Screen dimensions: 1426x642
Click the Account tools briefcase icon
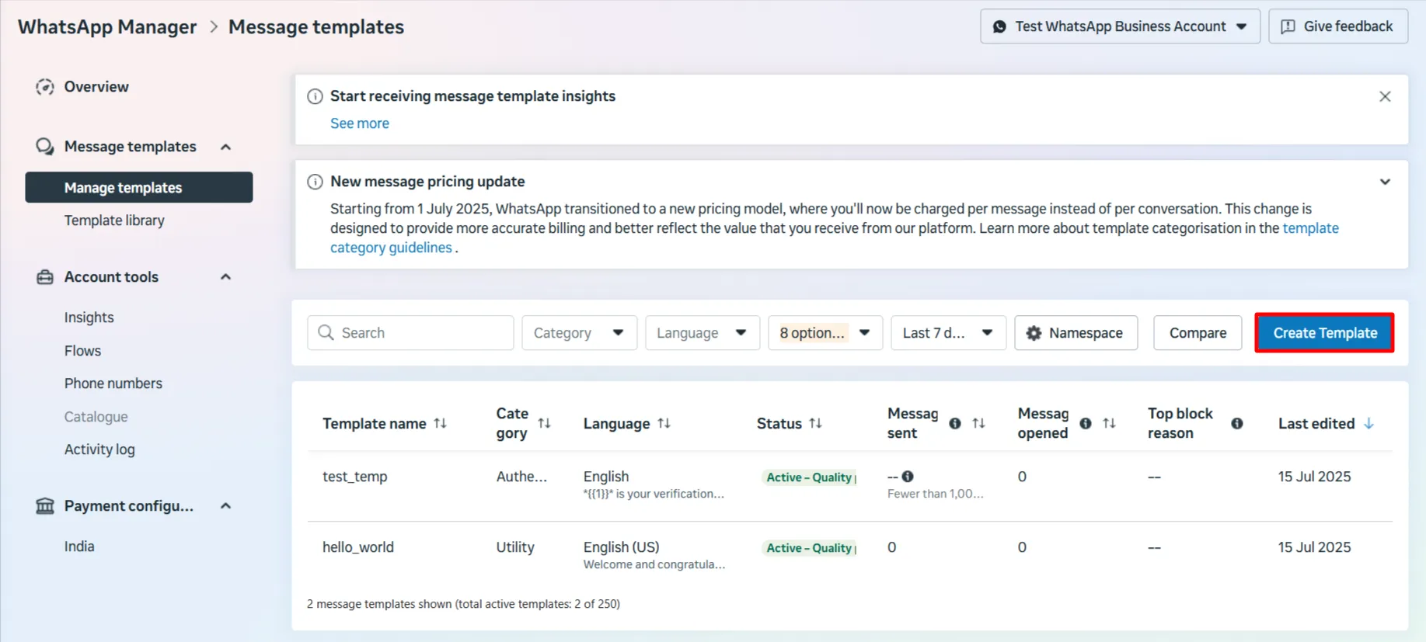45,277
